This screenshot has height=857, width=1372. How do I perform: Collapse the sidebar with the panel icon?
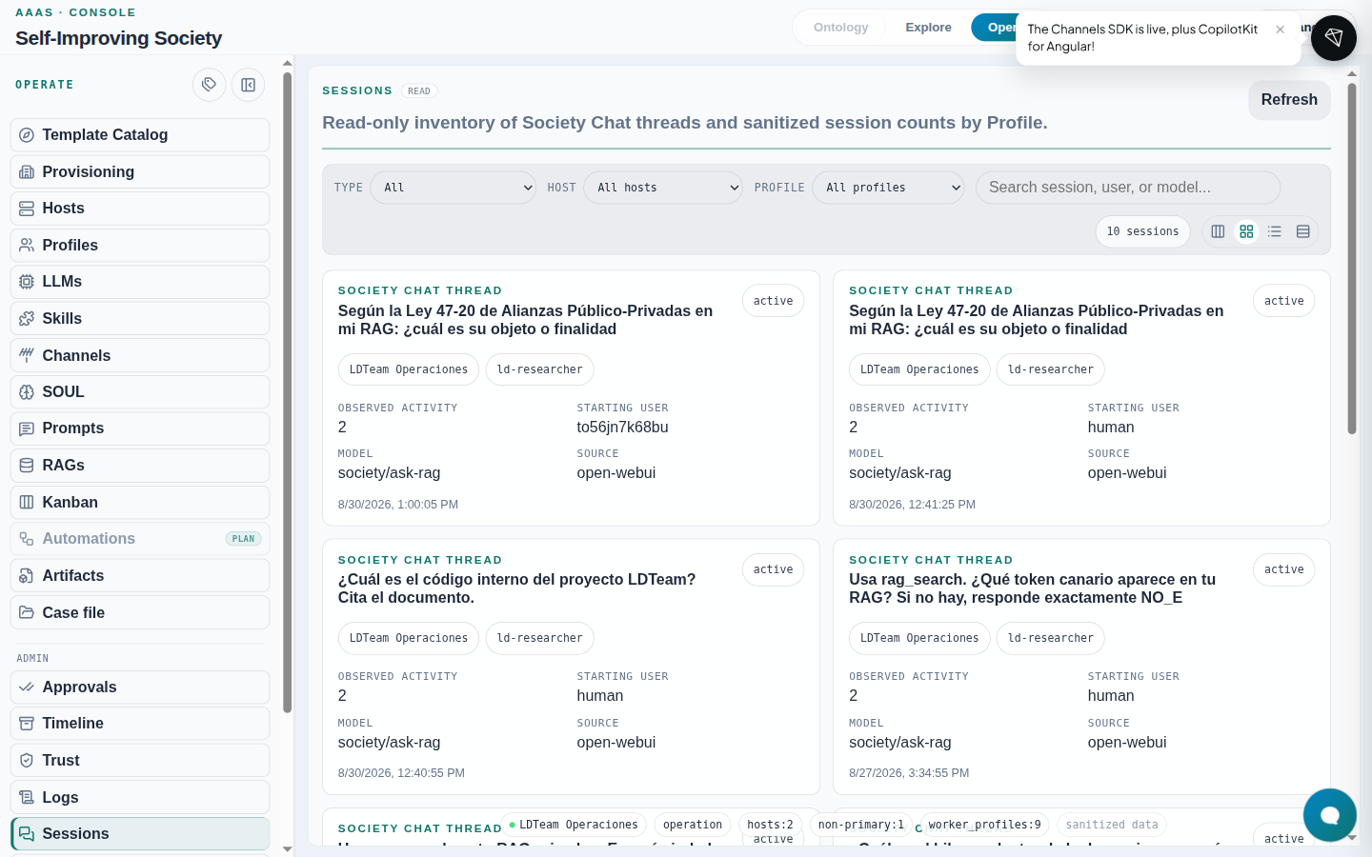pyautogui.click(x=248, y=85)
